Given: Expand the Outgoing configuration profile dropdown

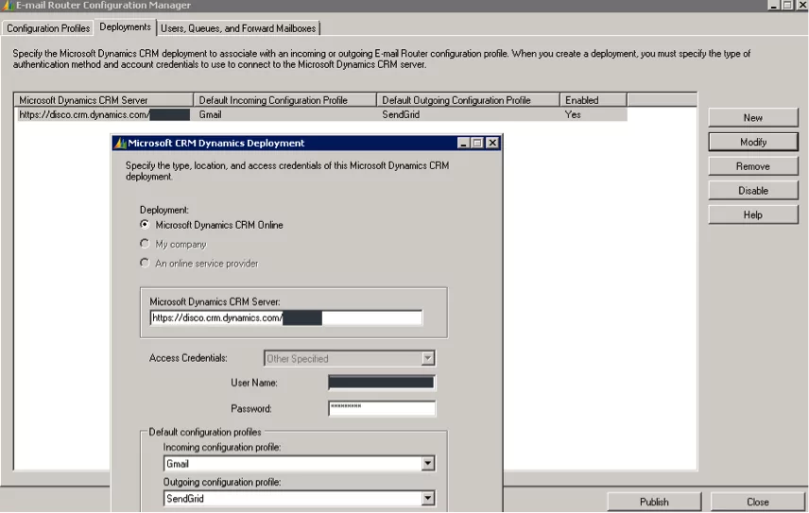Looking at the screenshot, I should pos(428,498).
